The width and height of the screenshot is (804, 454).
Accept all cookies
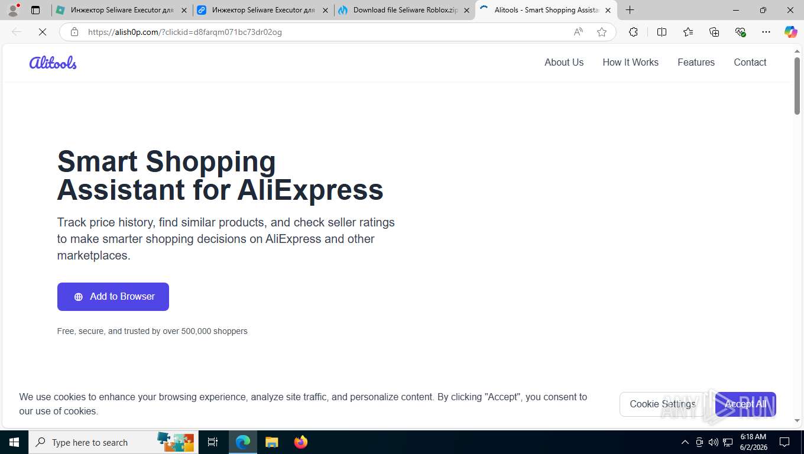(x=745, y=404)
